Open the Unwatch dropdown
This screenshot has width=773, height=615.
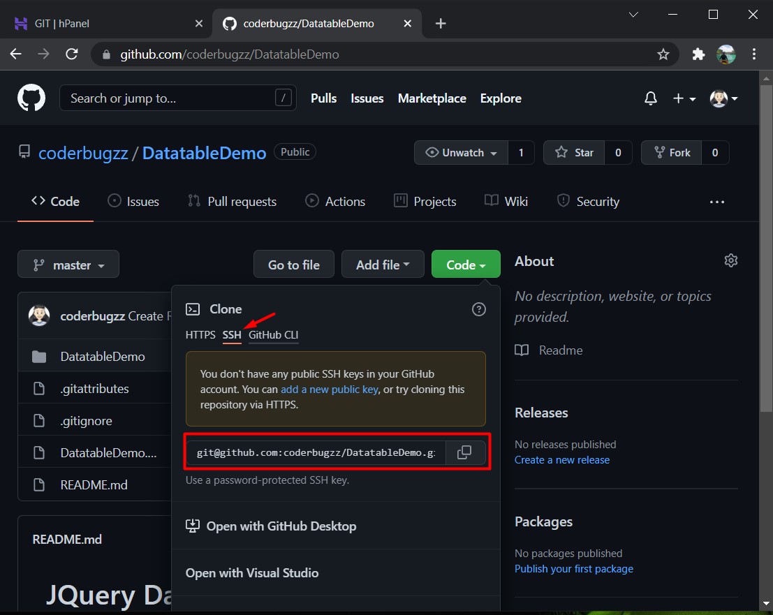pos(460,152)
